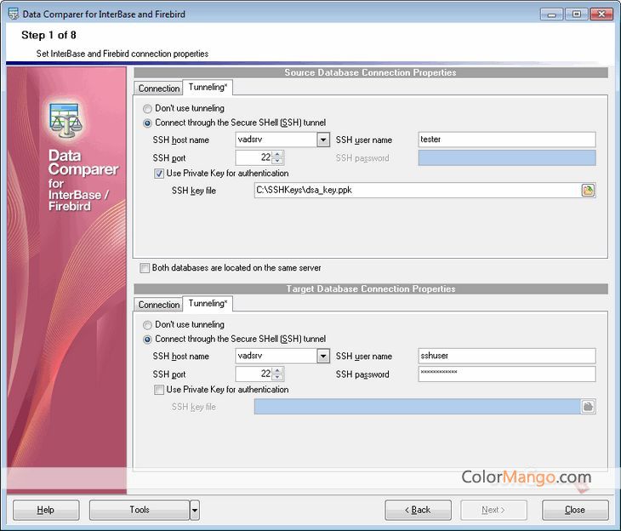The width and height of the screenshot is (621, 531).
Task: Enable target Use Private Key for authentication
Action: (x=159, y=390)
